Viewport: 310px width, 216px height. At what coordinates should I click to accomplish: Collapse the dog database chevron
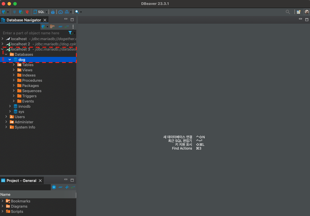point(10,59)
